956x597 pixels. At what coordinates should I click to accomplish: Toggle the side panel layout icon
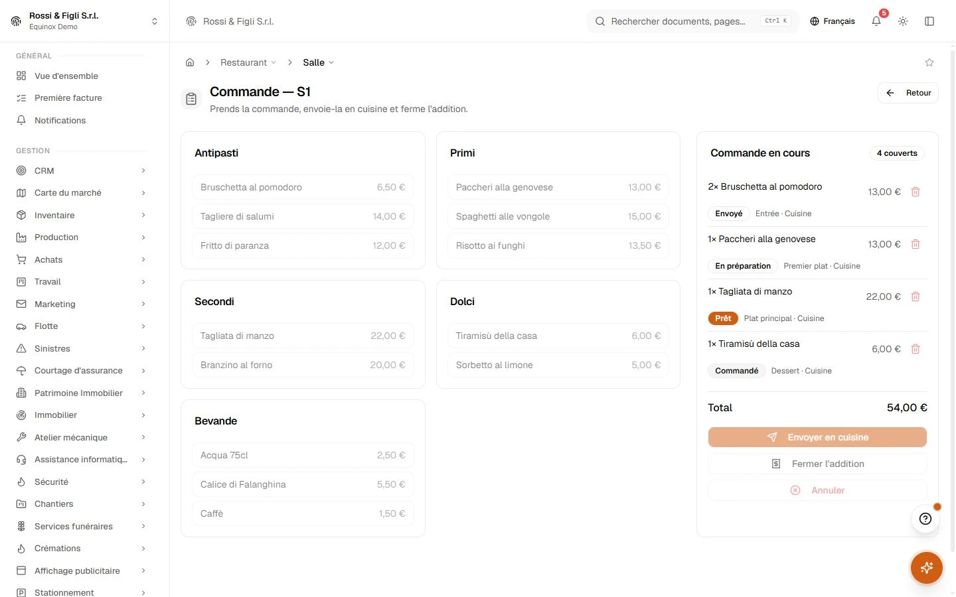coord(929,21)
